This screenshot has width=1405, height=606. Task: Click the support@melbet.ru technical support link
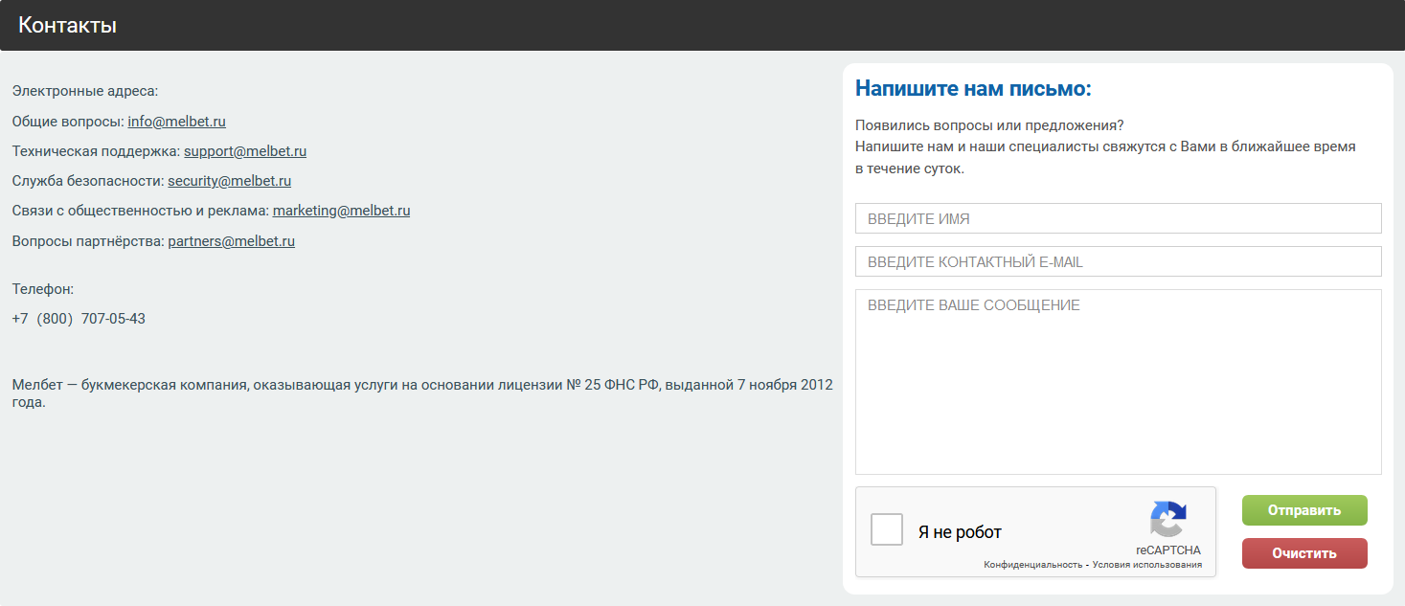click(x=245, y=151)
